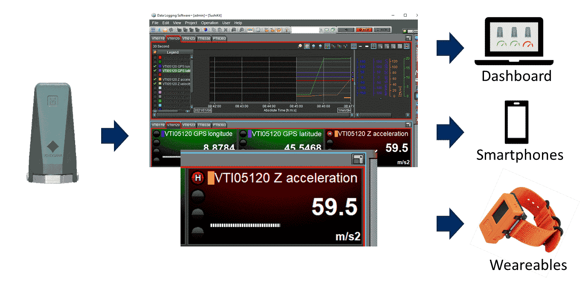Click the search/zoom icon in trend toolbar
Viewport: 580px width, 284px height.
300,46
